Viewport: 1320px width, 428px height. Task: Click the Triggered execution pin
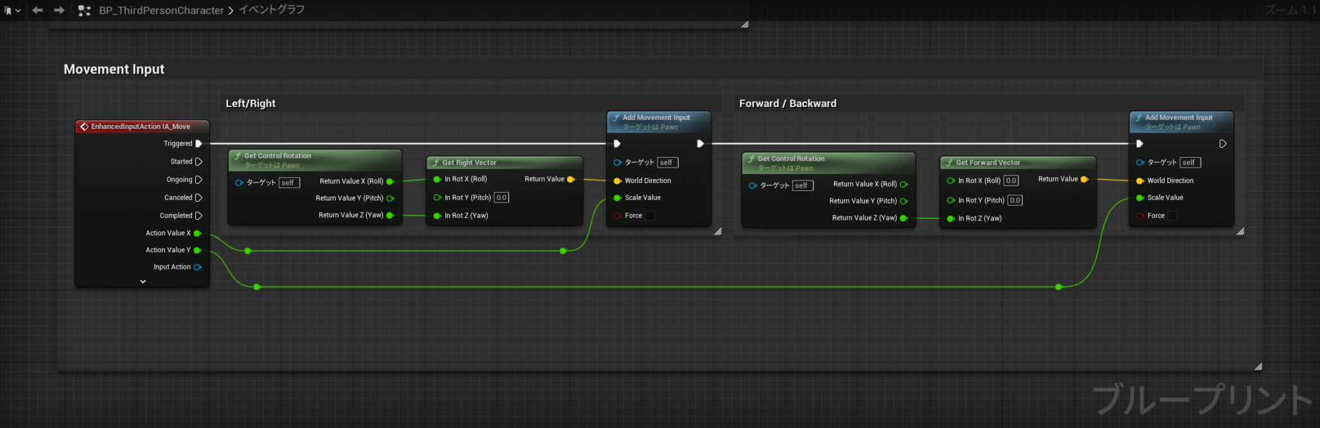[199, 144]
